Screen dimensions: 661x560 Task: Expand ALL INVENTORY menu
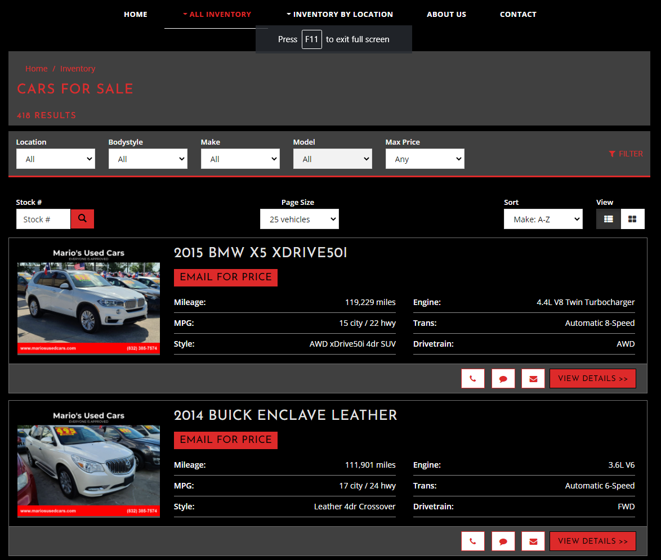click(x=217, y=14)
